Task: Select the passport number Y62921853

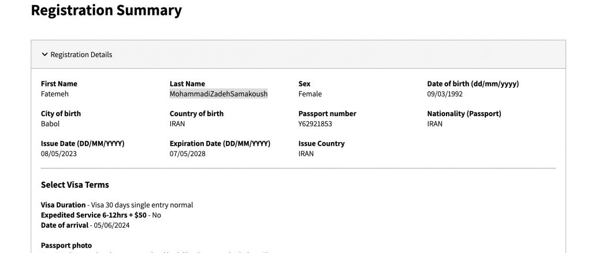Action: click(x=315, y=124)
